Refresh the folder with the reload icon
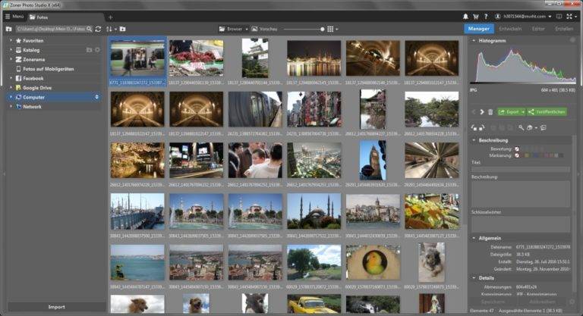583x316 pixels. click(98, 29)
